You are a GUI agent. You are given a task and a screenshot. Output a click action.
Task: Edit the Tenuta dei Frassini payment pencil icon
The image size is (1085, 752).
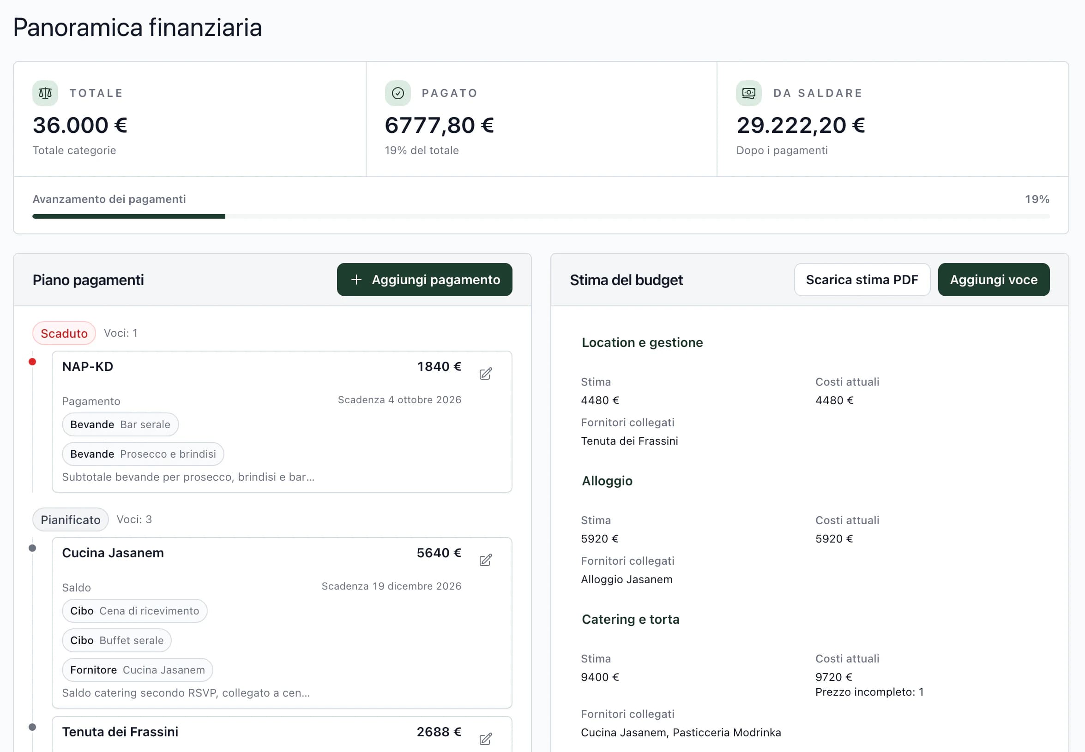485,738
